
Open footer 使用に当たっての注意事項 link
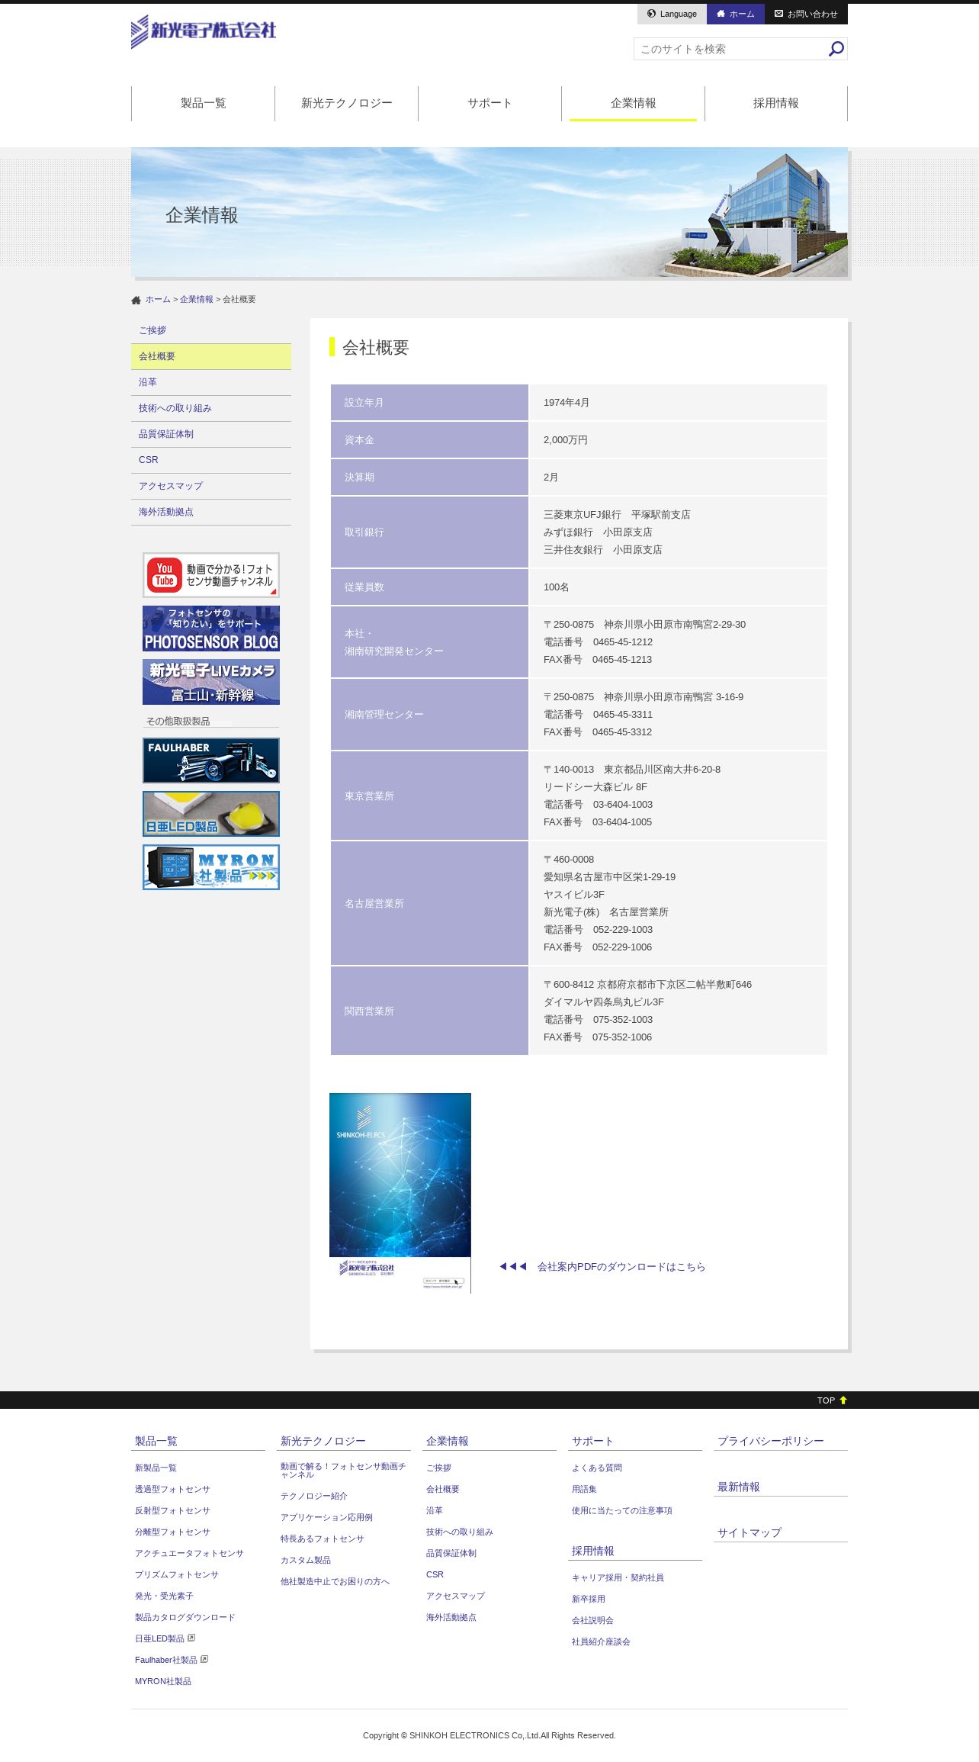pos(622,1510)
